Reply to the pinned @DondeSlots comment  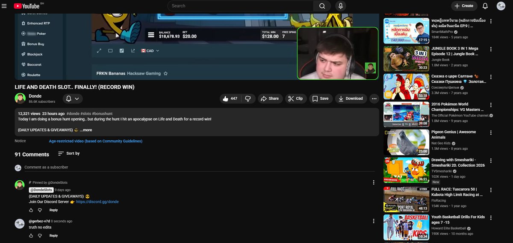53,210
